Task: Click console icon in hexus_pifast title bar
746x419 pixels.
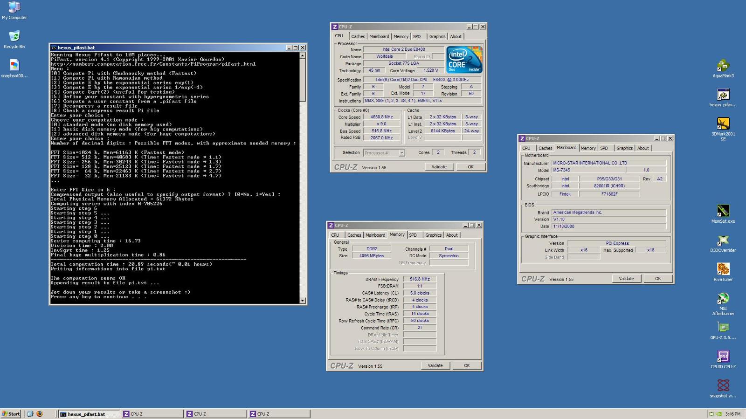Action: pyautogui.click(x=54, y=48)
